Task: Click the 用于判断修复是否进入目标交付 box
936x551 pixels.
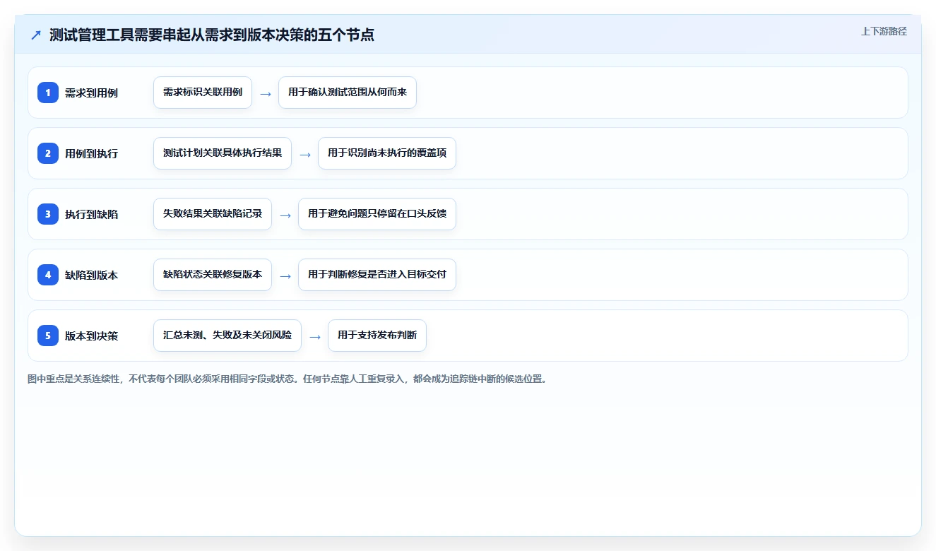Action: 377,275
